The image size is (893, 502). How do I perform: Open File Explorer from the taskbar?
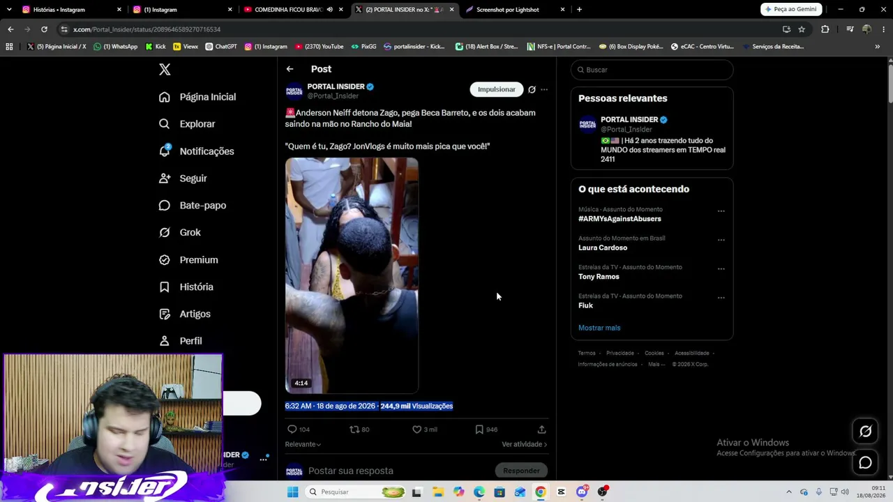[437, 492]
